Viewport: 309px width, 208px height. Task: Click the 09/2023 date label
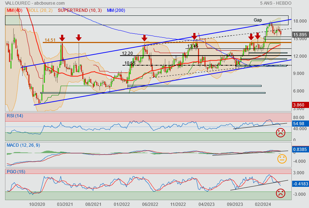[235, 204]
